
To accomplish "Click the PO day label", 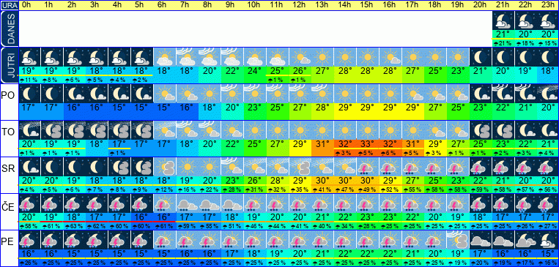I will 7,96.
